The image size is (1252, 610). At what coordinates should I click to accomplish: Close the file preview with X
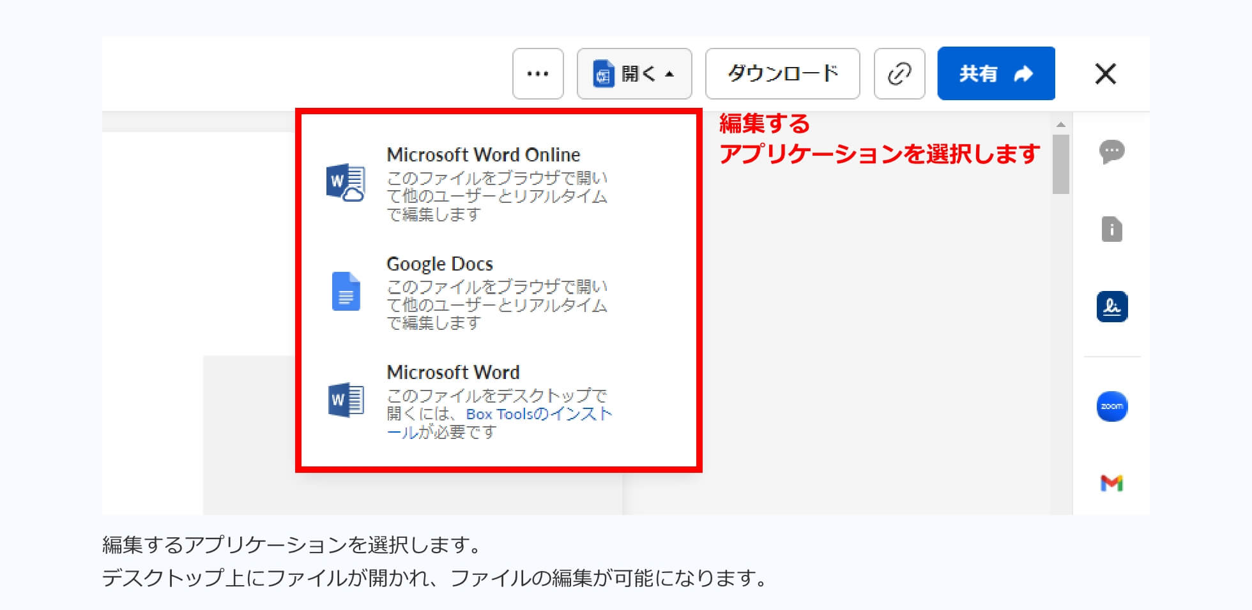tap(1105, 73)
